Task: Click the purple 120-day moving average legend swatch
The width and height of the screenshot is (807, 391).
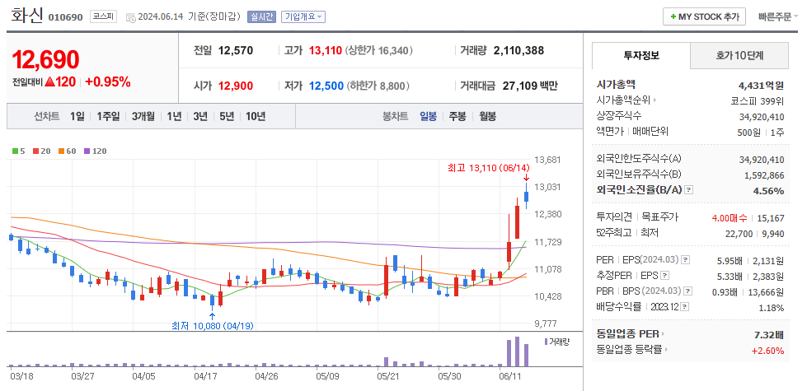Action: [x=86, y=151]
